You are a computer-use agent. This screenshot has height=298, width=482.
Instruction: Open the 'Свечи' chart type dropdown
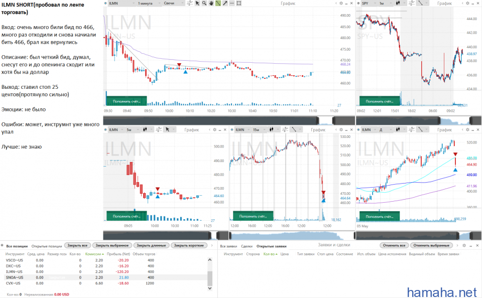(x=173, y=3)
